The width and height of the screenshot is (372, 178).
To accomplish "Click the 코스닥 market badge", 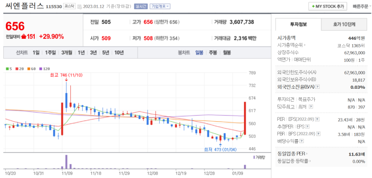I will pyautogui.click(x=69, y=6).
